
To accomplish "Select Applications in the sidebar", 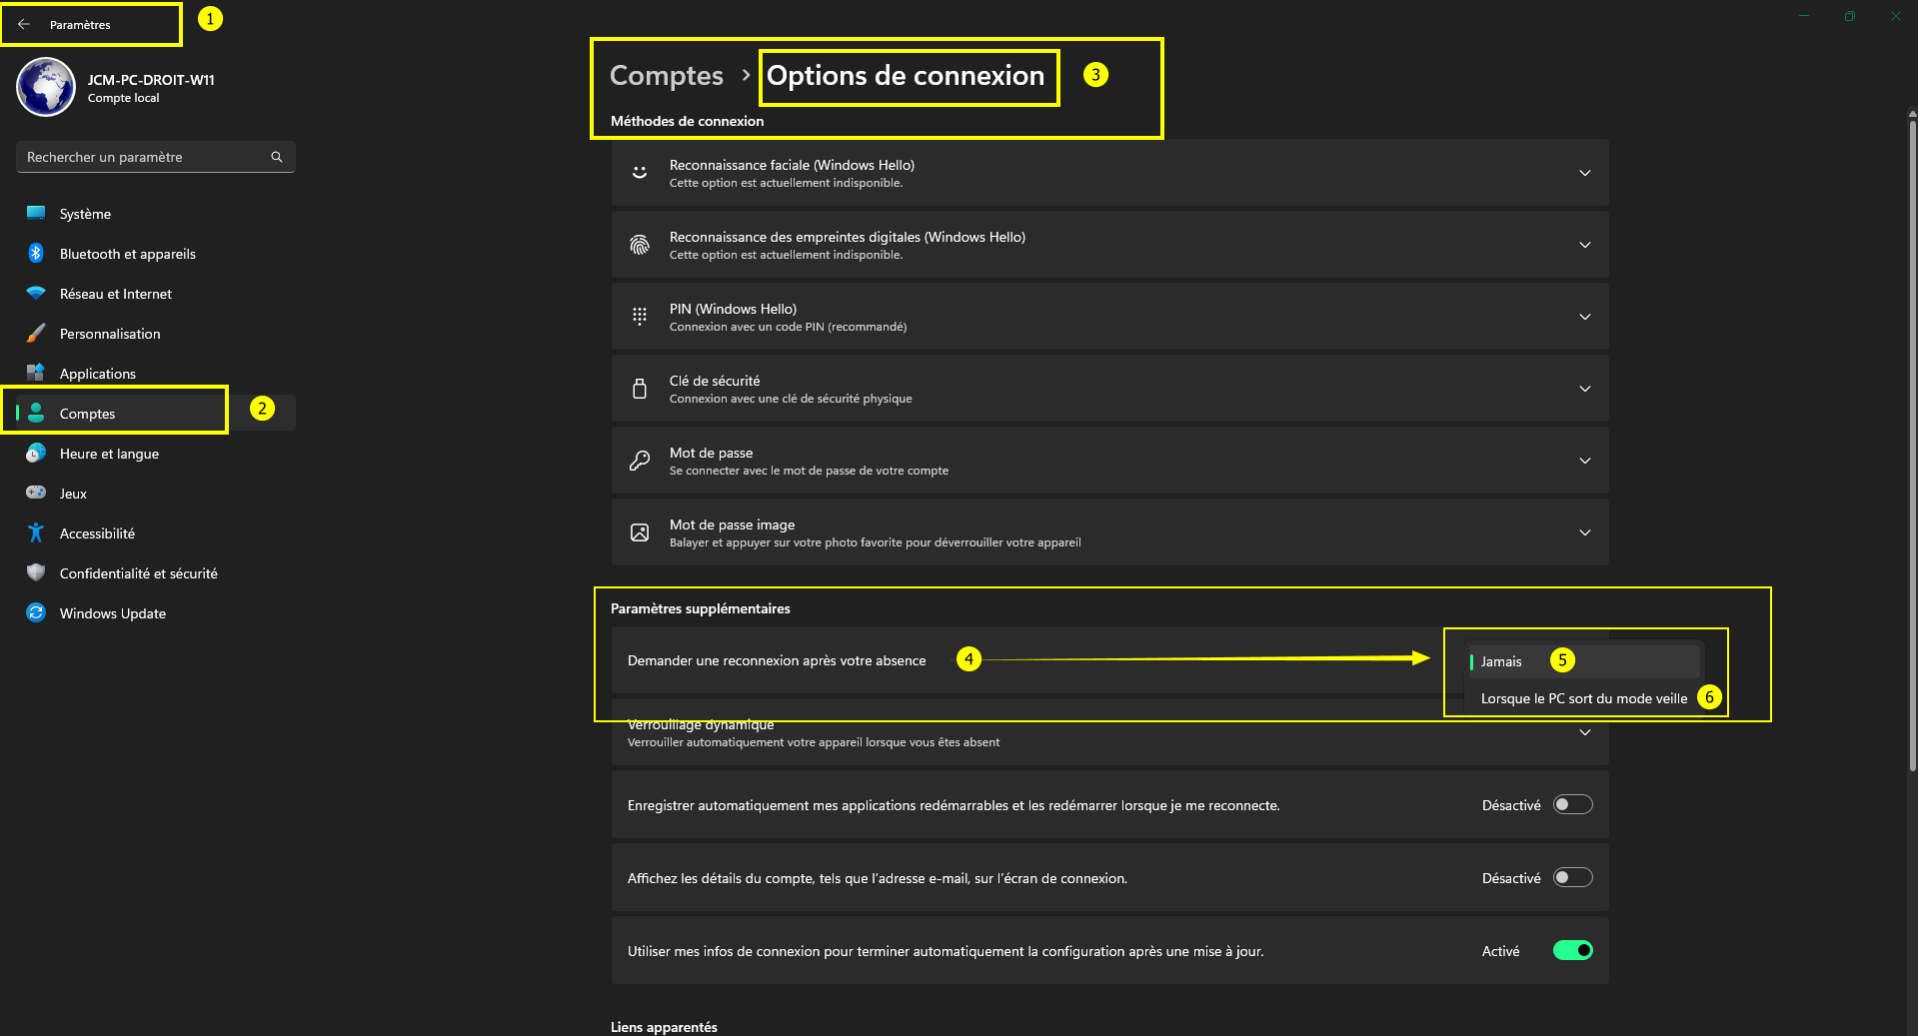I will pyautogui.click(x=156, y=374).
